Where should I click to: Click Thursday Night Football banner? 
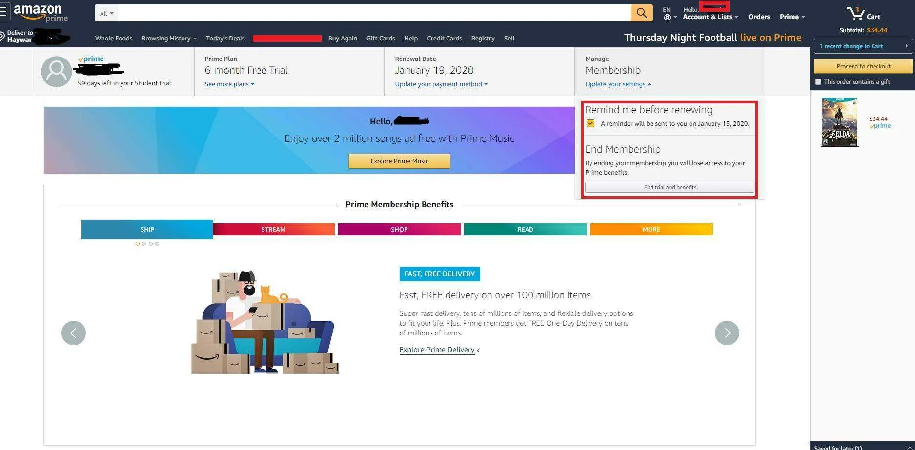(x=712, y=38)
